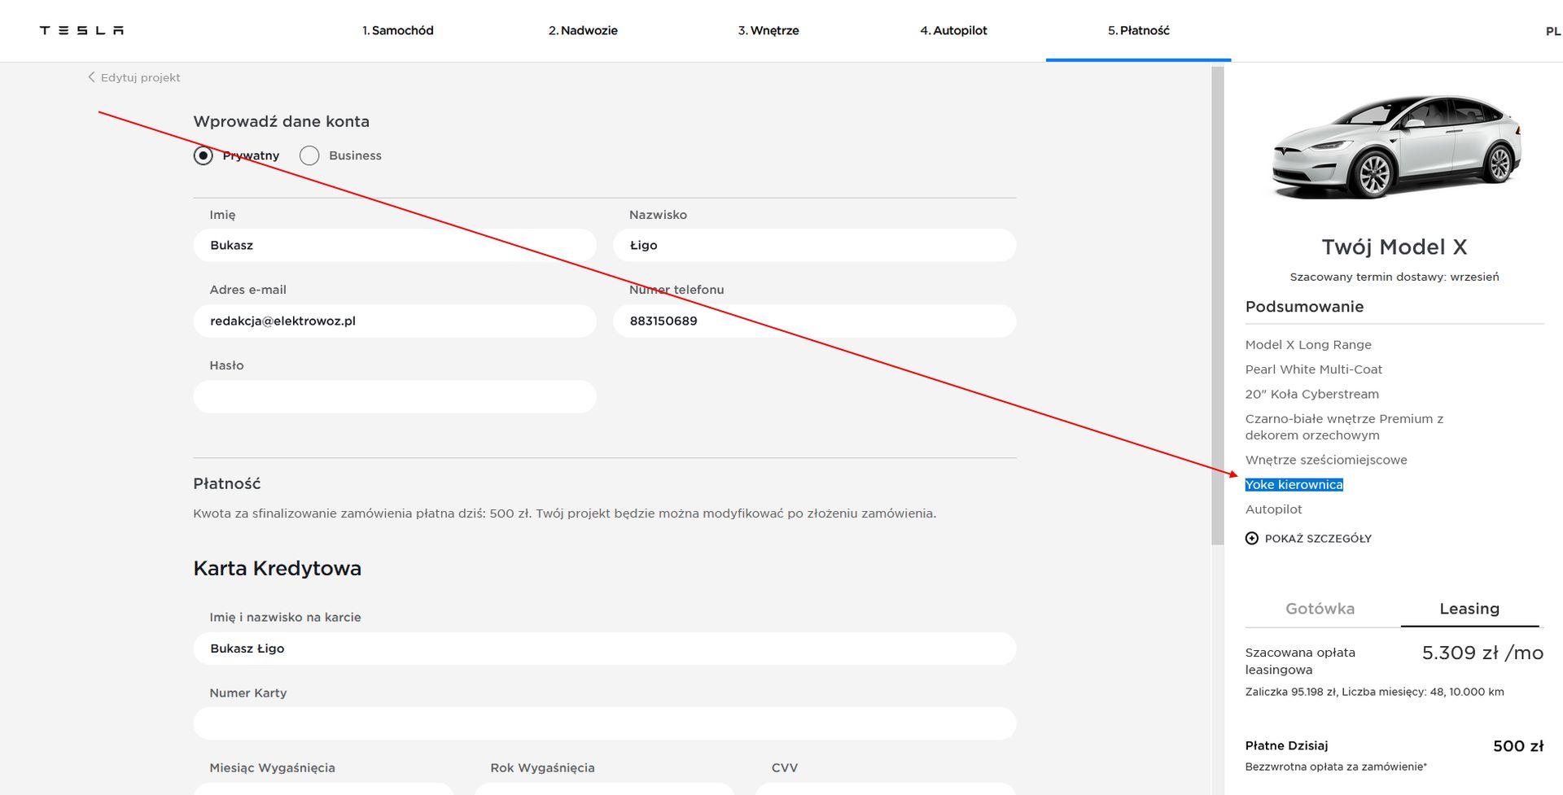Click the Imię input field
Viewport: 1563px width, 795px height.
pyautogui.click(x=395, y=245)
